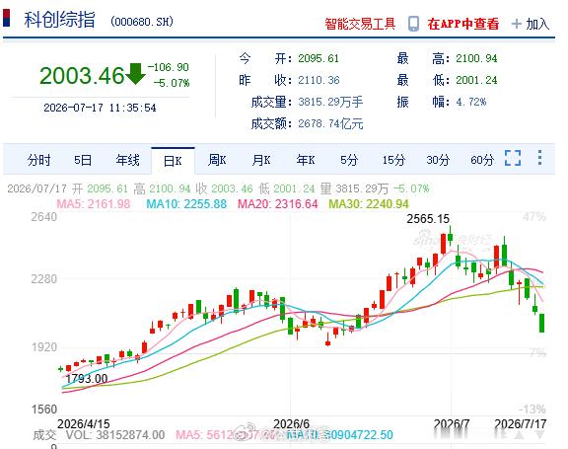
Task: Click the MA20: 2316.64 legend
Action: coord(277,204)
